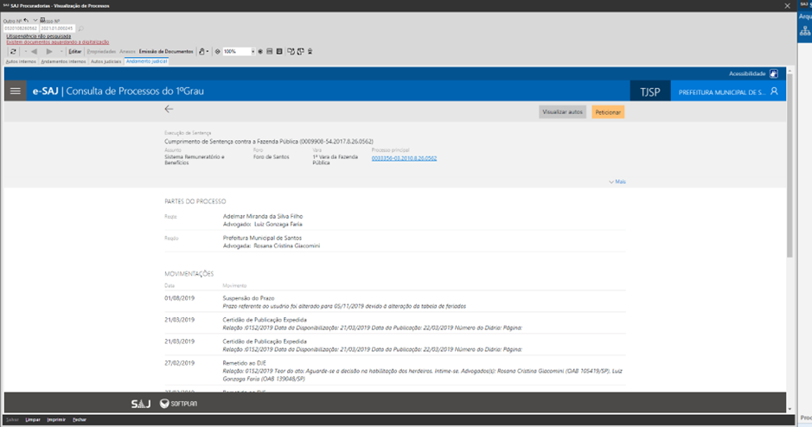Click the zoom out icon left of 100%
The width and height of the screenshot is (812, 427).
[217, 52]
